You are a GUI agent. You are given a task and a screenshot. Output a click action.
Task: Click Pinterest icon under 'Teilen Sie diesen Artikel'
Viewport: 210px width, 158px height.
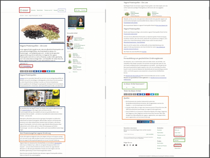pos(148,94)
